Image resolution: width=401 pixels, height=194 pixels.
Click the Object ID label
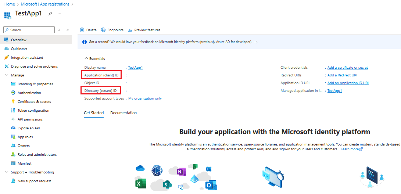point(92,83)
